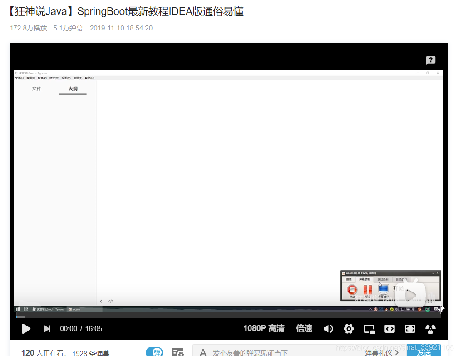458x356 pixels.
Task: Select the oCam 游戏录制 tab
Action: pos(383,279)
